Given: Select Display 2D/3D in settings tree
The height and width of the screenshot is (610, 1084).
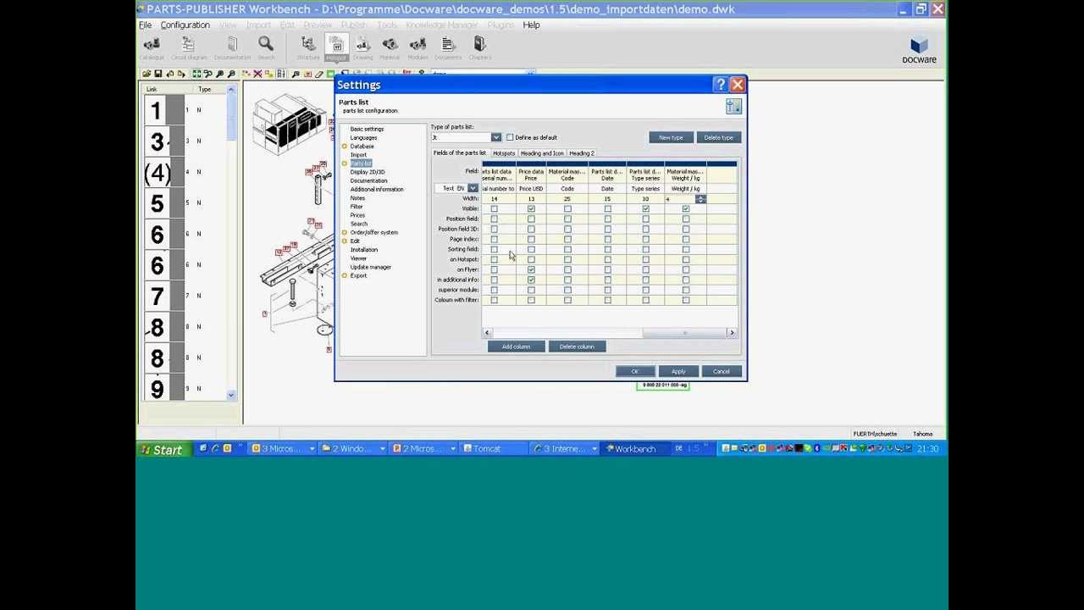Looking at the screenshot, I should tap(368, 172).
